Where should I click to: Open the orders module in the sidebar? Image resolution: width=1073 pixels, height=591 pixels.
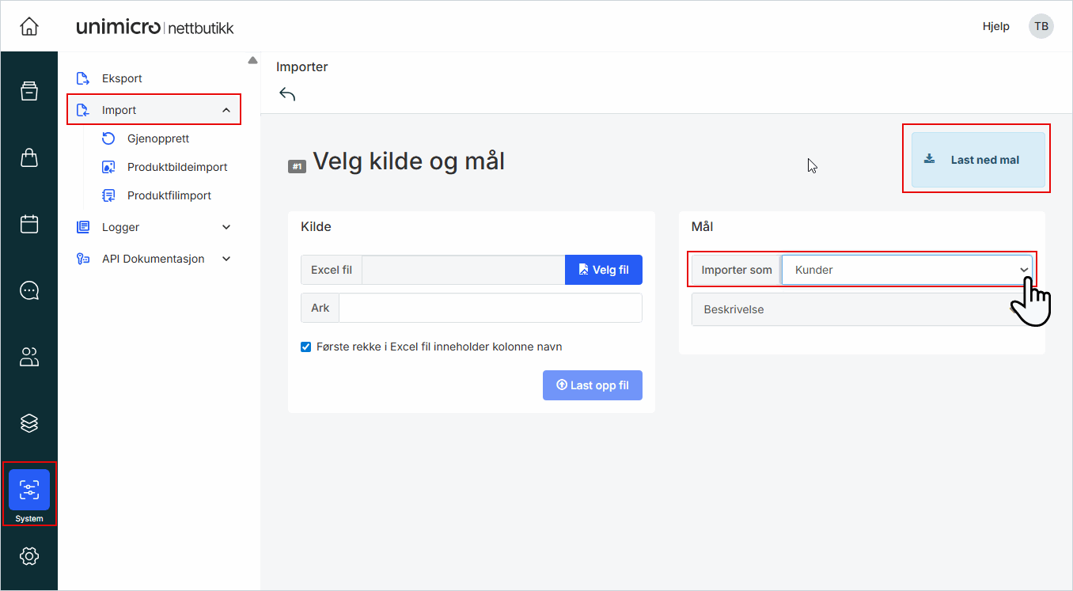click(x=29, y=90)
